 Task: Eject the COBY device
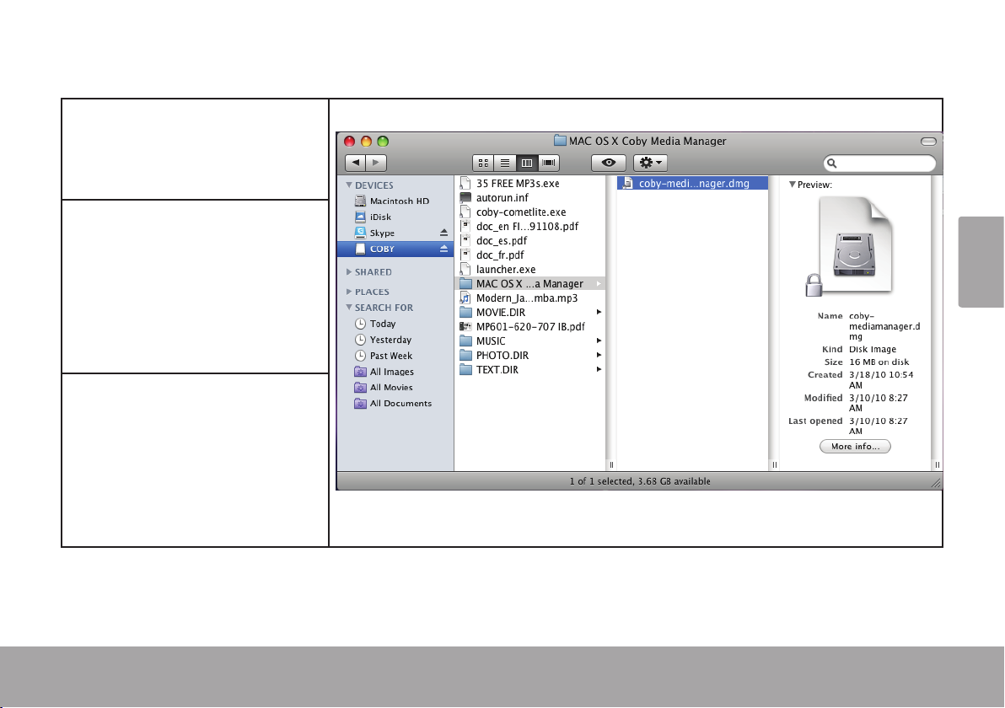(443, 249)
